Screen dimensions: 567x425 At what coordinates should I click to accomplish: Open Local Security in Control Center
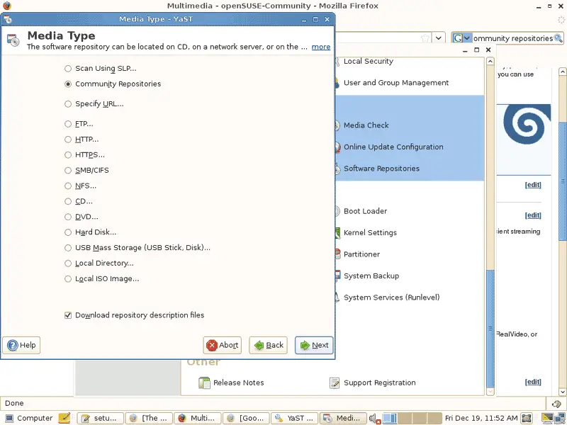(368, 62)
